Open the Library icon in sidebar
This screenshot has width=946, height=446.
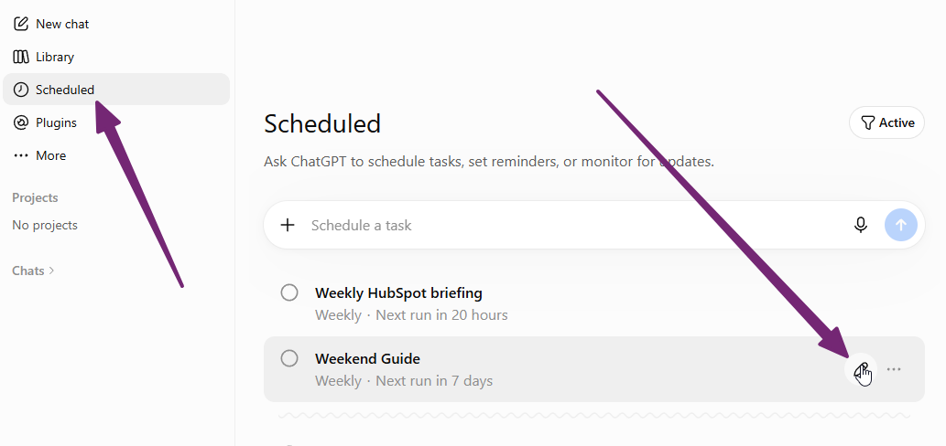(20, 58)
